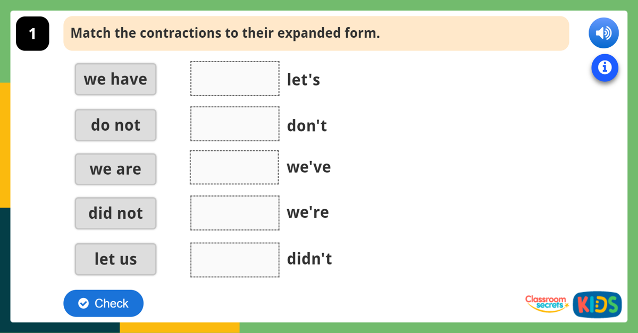
Task: Play the question audio speaker icon
Action: tap(603, 33)
